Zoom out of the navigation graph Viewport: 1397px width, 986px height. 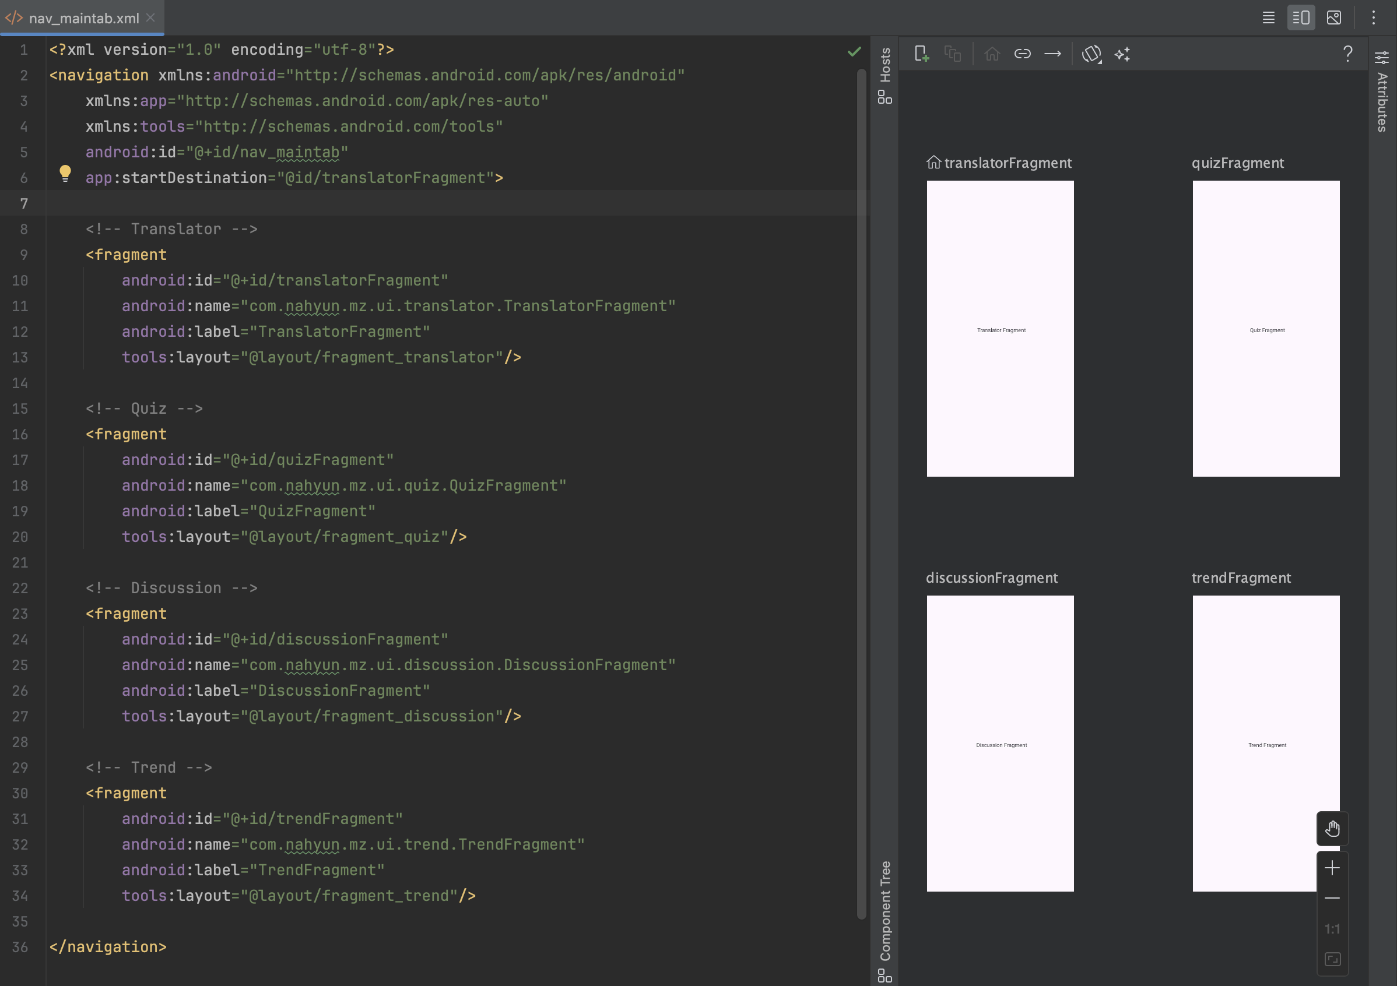(x=1332, y=899)
